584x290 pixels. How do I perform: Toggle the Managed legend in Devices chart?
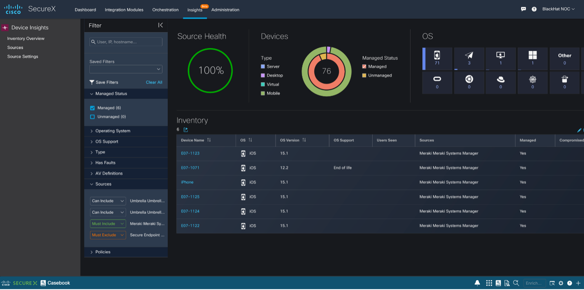click(364, 66)
